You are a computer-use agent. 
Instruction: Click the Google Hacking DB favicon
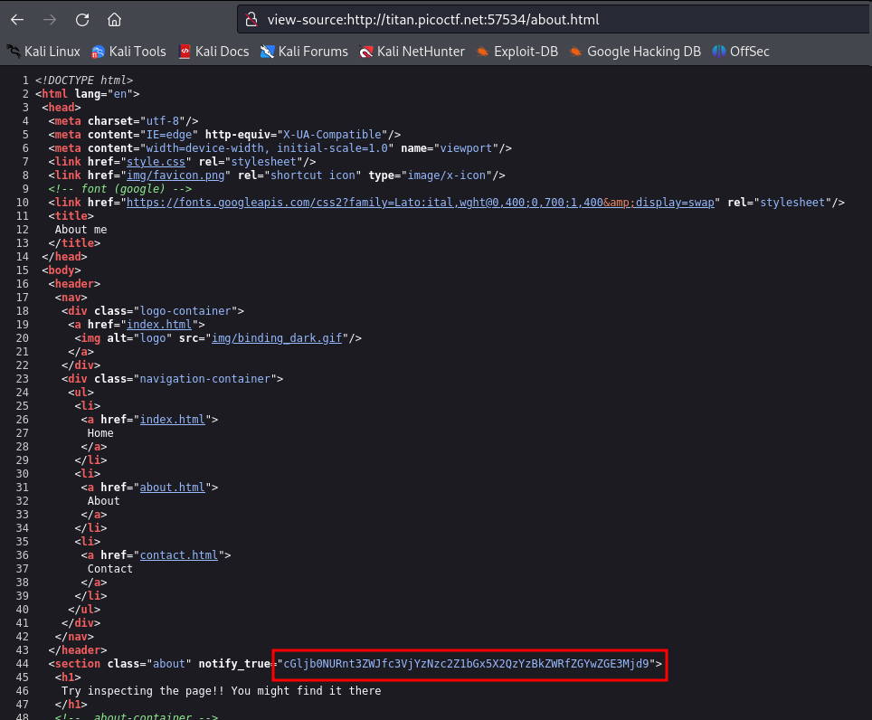pos(575,52)
